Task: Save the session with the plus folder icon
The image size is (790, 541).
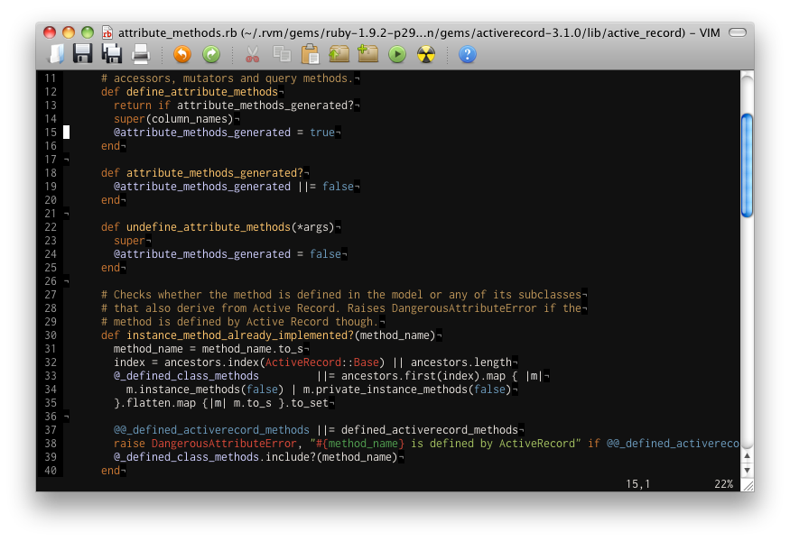Action: pyautogui.click(x=367, y=54)
